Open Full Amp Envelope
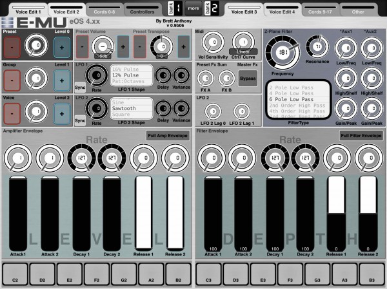Screen dimensions: 387x289 pyautogui.click(x=168, y=136)
